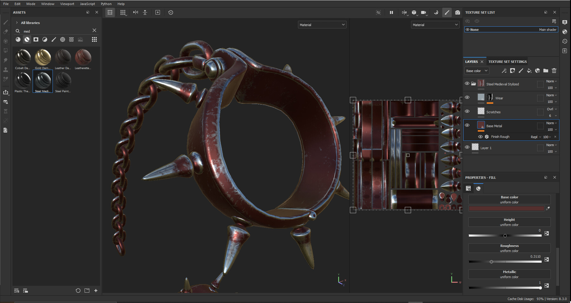Select the Polygon fill tool
Viewport: 571px width, 303px height.
pyautogui.click(x=5, y=50)
